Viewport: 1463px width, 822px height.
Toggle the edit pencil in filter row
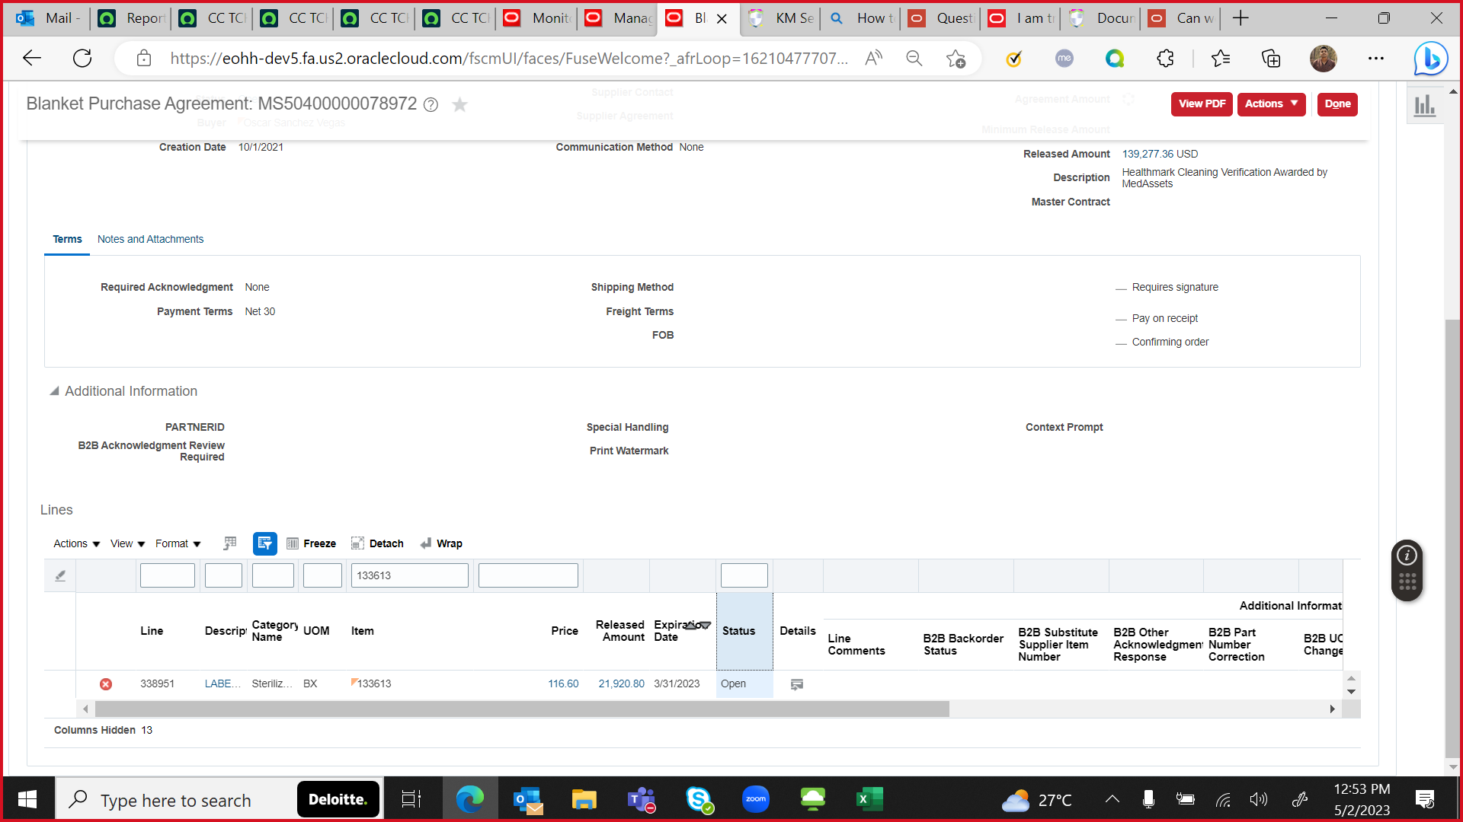pyautogui.click(x=60, y=575)
